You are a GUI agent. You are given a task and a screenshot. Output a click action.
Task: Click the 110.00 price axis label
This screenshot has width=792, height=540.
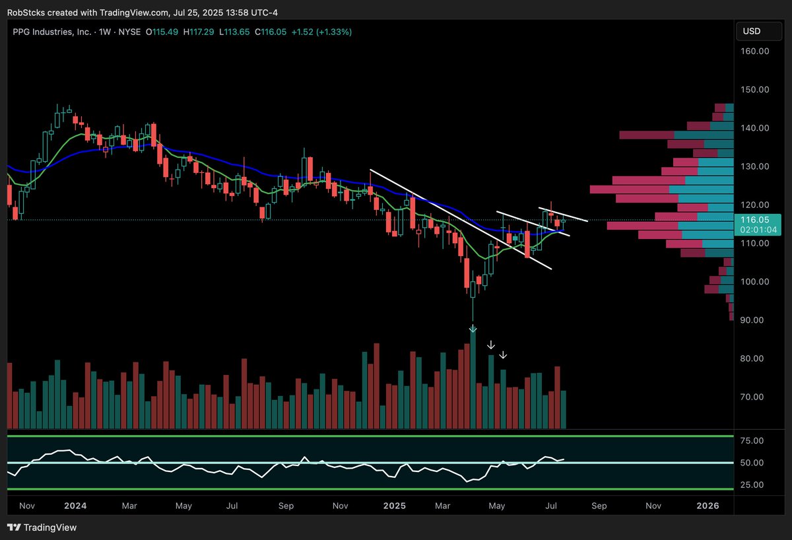753,244
